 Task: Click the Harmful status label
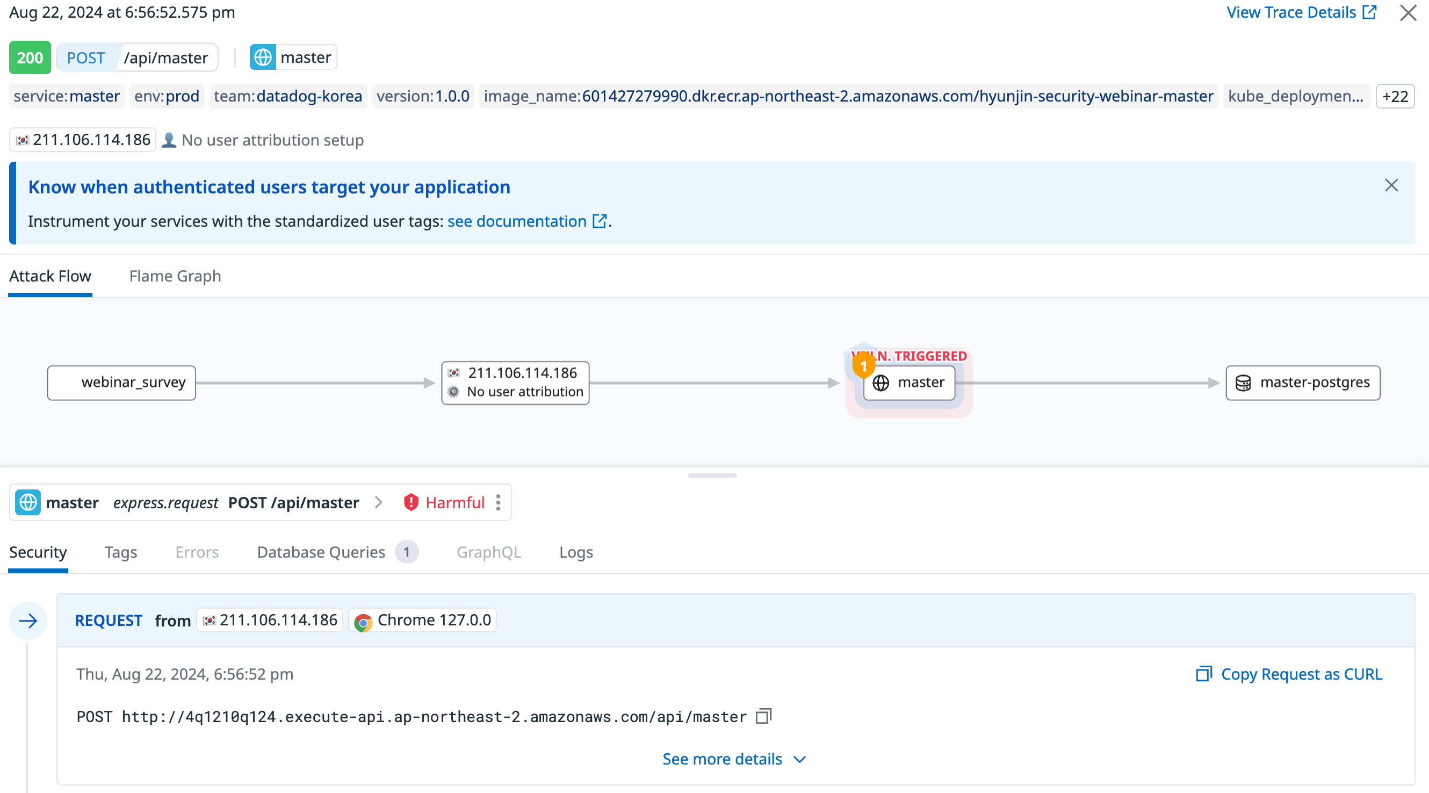pos(454,502)
